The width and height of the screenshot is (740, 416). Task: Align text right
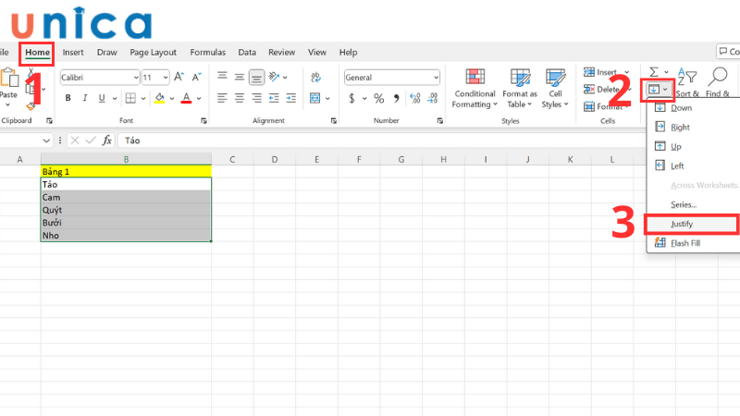256,98
